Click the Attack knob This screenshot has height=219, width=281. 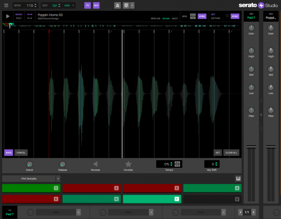coord(30,164)
